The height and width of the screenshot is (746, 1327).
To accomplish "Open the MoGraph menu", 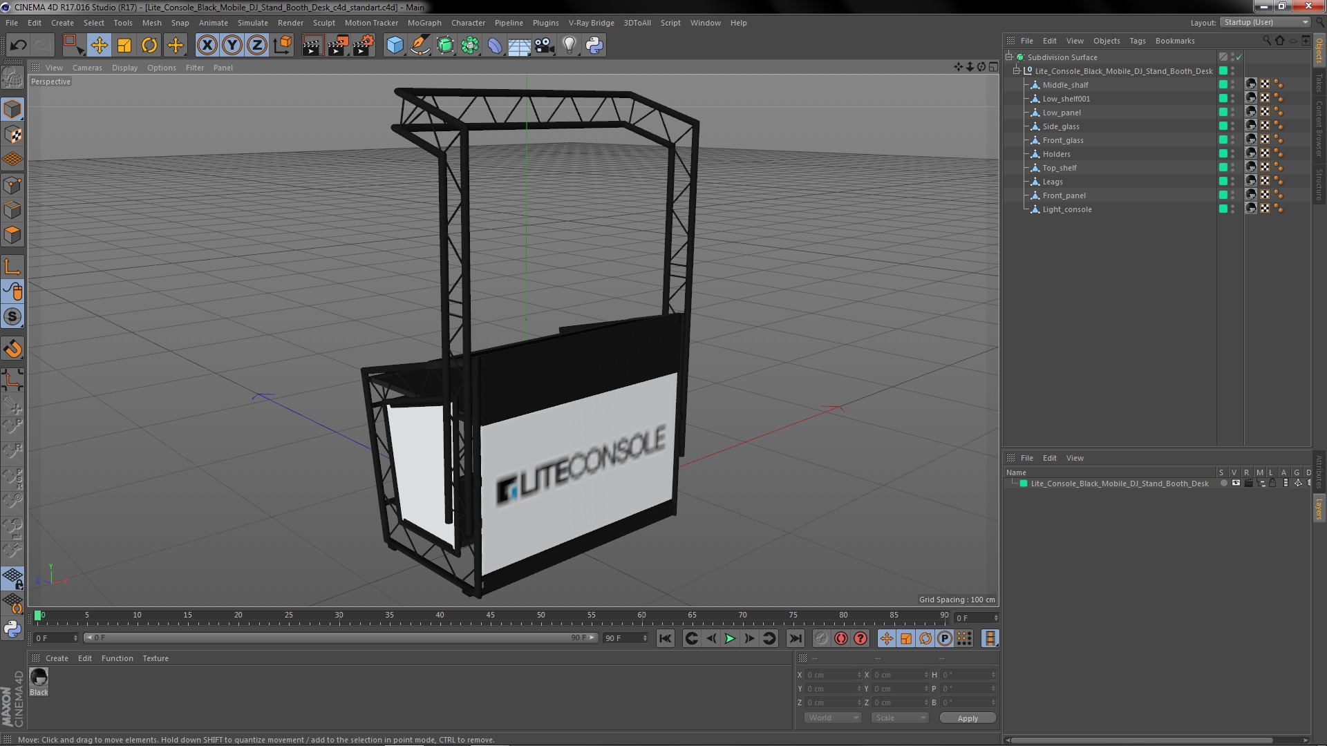I will click(x=424, y=23).
